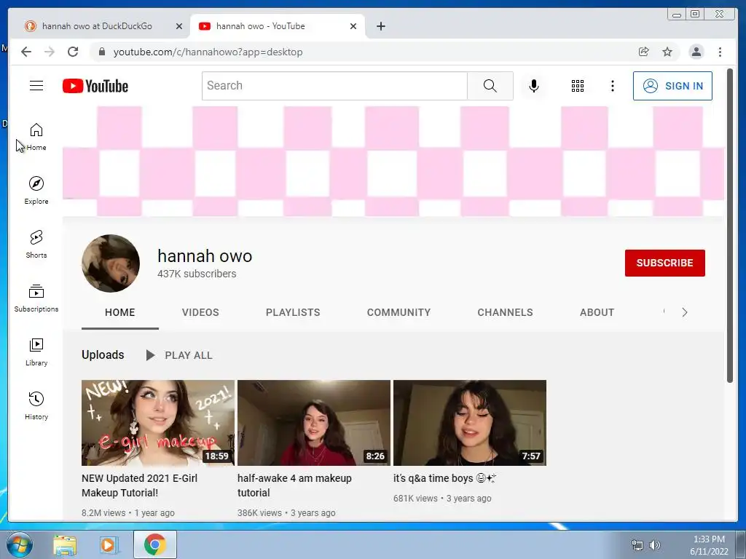Open E-Girl makeup video thumbnail

point(158,423)
